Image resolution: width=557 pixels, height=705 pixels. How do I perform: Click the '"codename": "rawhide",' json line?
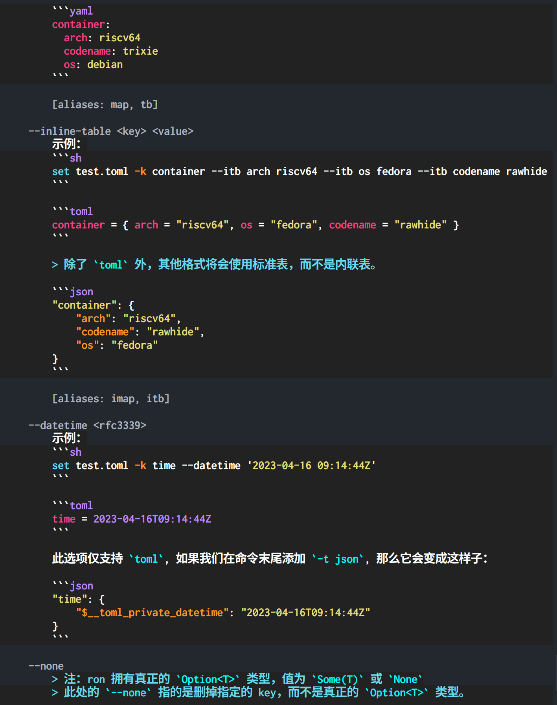tap(140, 332)
